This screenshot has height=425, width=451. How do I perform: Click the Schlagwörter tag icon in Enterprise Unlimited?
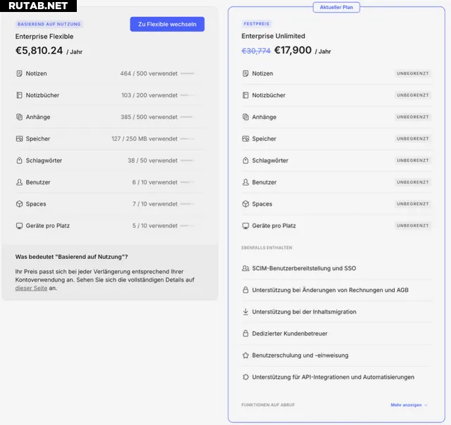(x=245, y=160)
